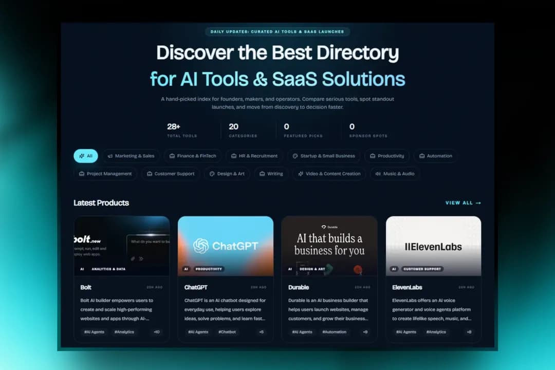Click the Featured Picks stat

303,130
